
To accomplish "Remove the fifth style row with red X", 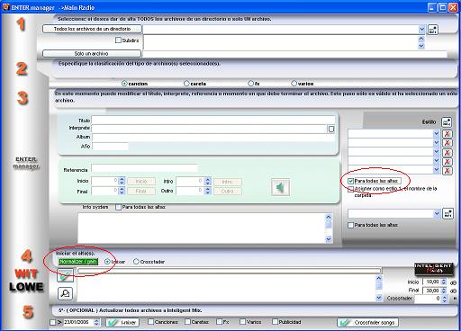I will pyautogui.click(x=447, y=171).
